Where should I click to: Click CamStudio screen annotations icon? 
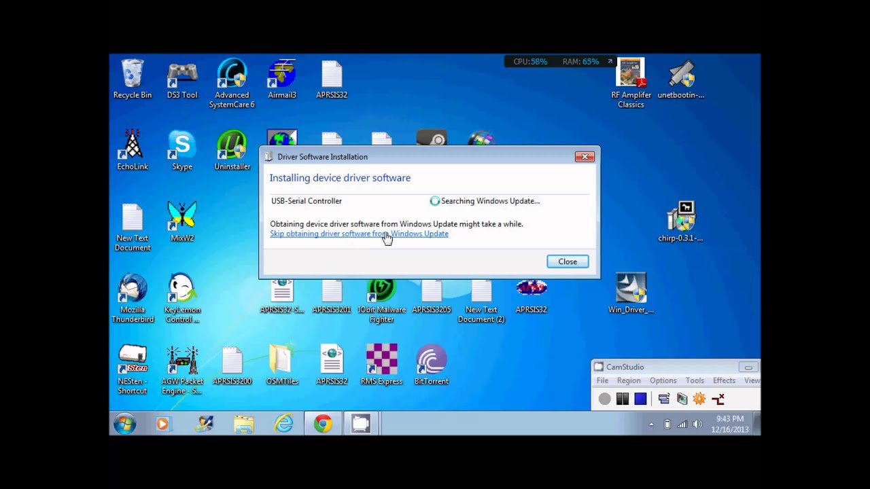tap(682, 399)
